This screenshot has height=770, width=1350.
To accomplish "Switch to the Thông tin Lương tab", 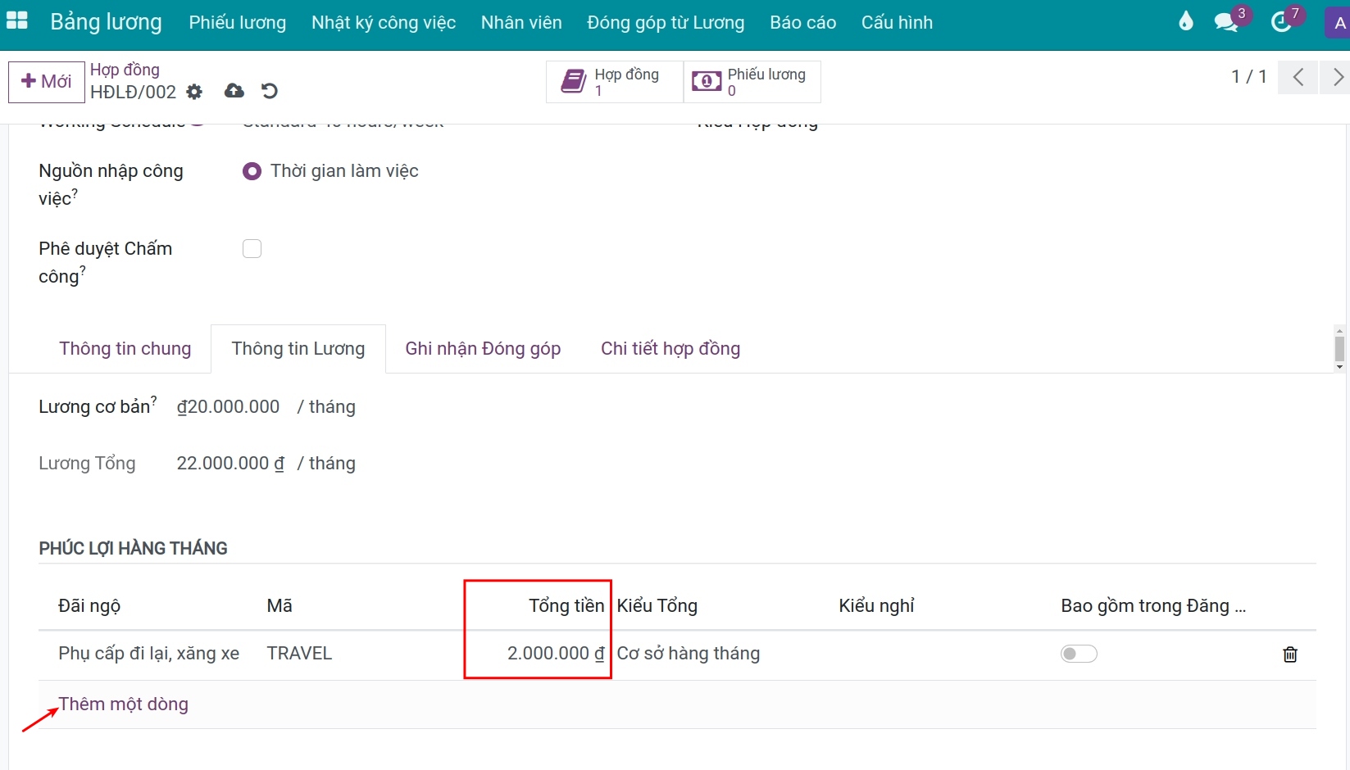I will point(298,349).
